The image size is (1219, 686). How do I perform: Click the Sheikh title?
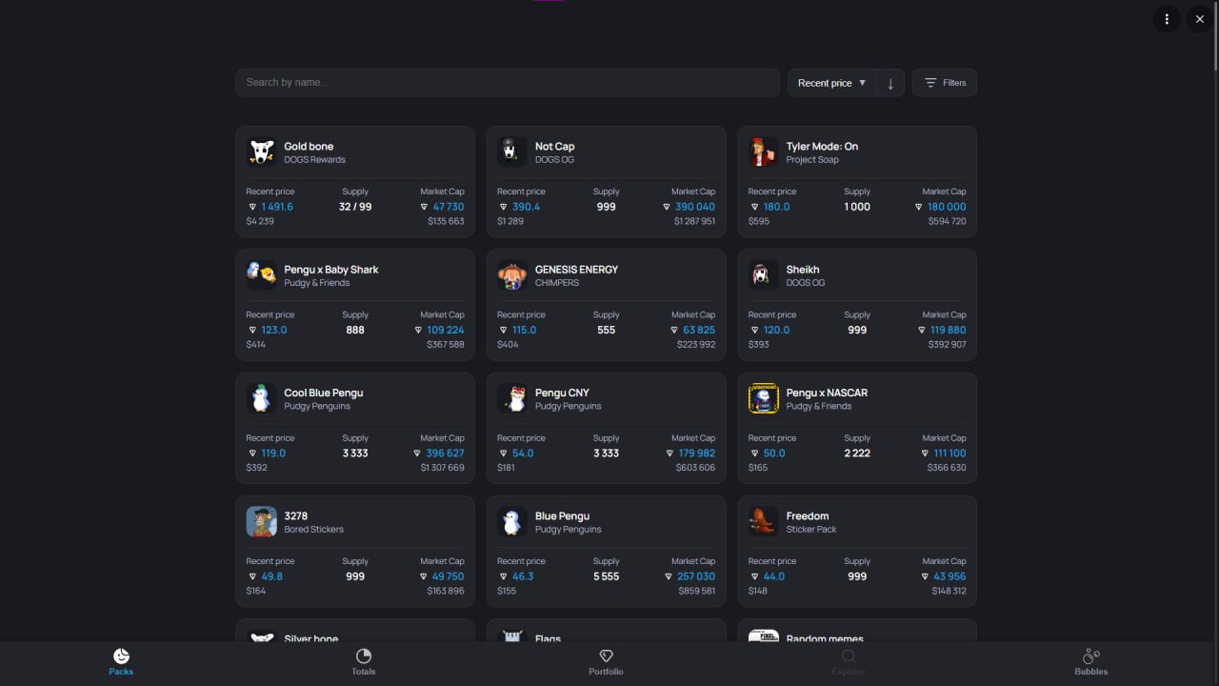coord(803,270)
